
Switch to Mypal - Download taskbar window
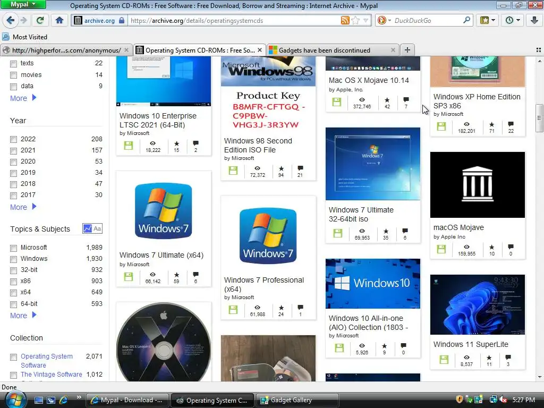(x=127, y=400)
